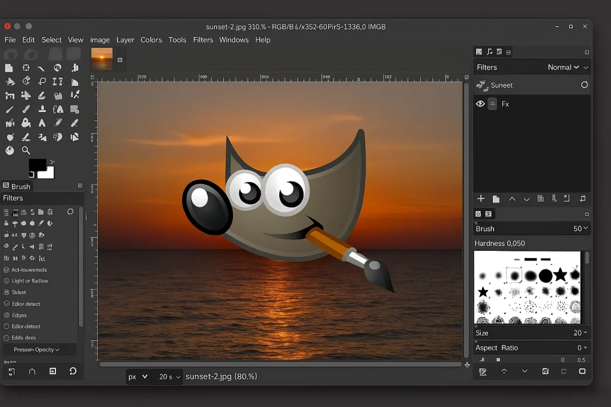This screenshot has width=611, height=407.
Task: Click the horizontal scrollbar under the canvas
Action: (x=280, y=365)
